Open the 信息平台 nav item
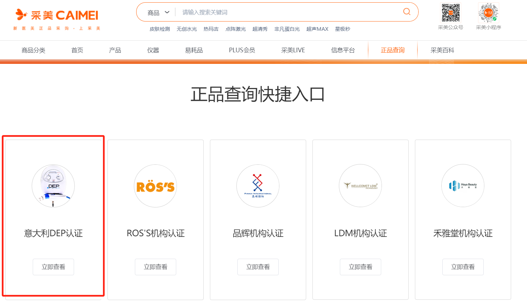This screenshot has width=527, height=308. (343, 50)
